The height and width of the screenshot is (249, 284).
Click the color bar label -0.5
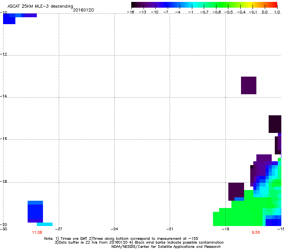click(228, 12)
